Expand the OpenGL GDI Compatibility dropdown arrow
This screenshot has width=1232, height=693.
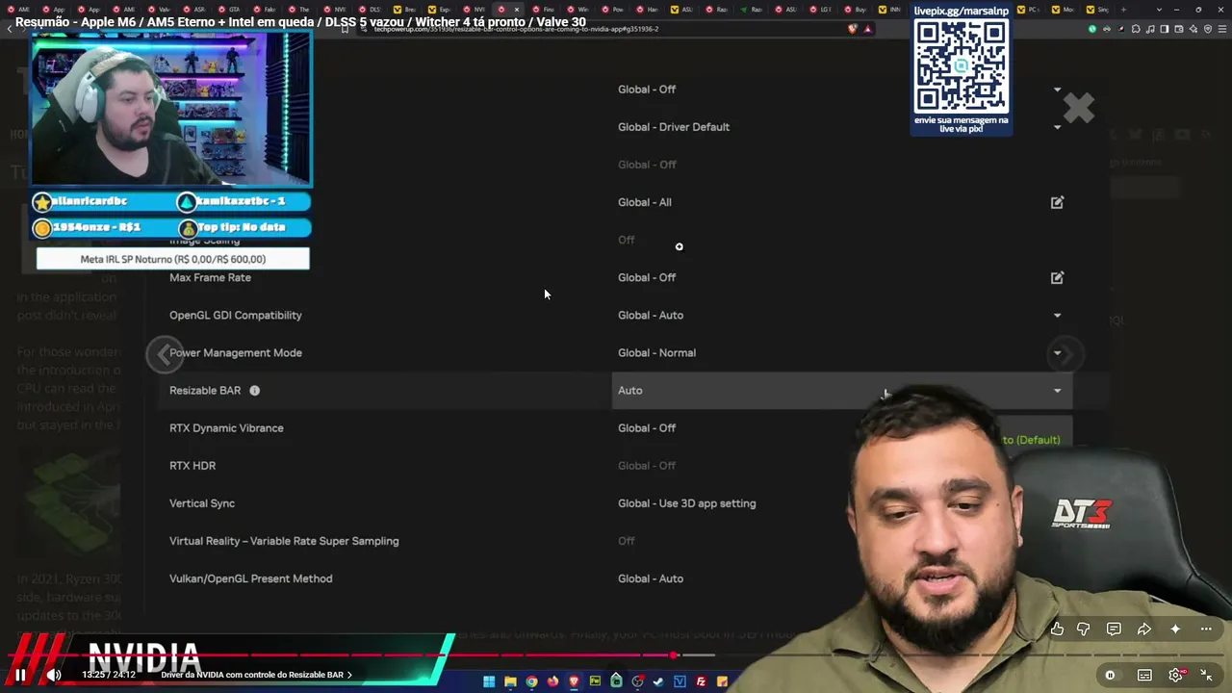tap(1057, 315)
